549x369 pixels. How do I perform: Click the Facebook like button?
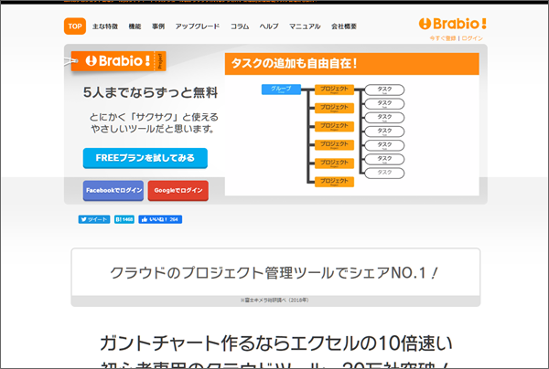click(160, 219)
